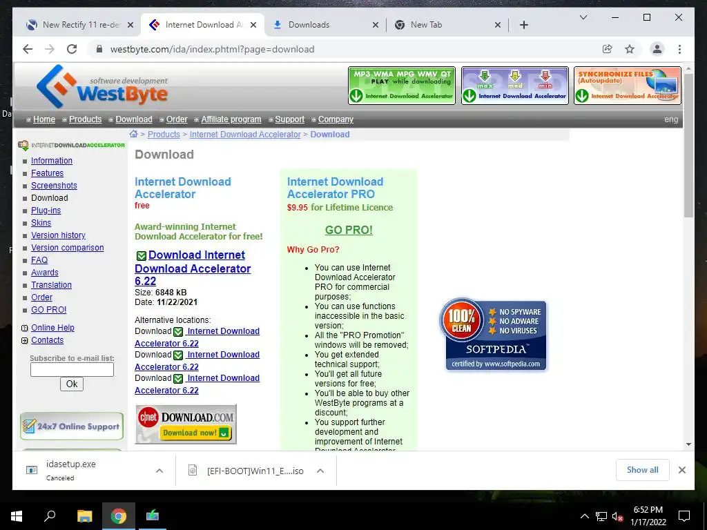The width and height of the screenshot is (707, 530).
Task: Open a new tab with plus button
Action: tap(523, 25)
